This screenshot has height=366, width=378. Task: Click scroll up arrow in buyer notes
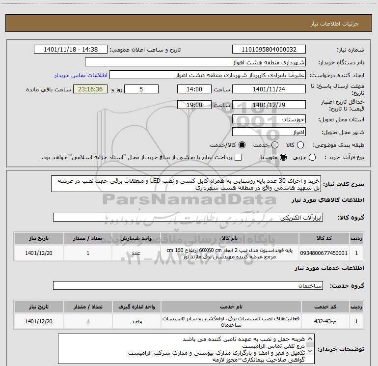click(310, 338)
